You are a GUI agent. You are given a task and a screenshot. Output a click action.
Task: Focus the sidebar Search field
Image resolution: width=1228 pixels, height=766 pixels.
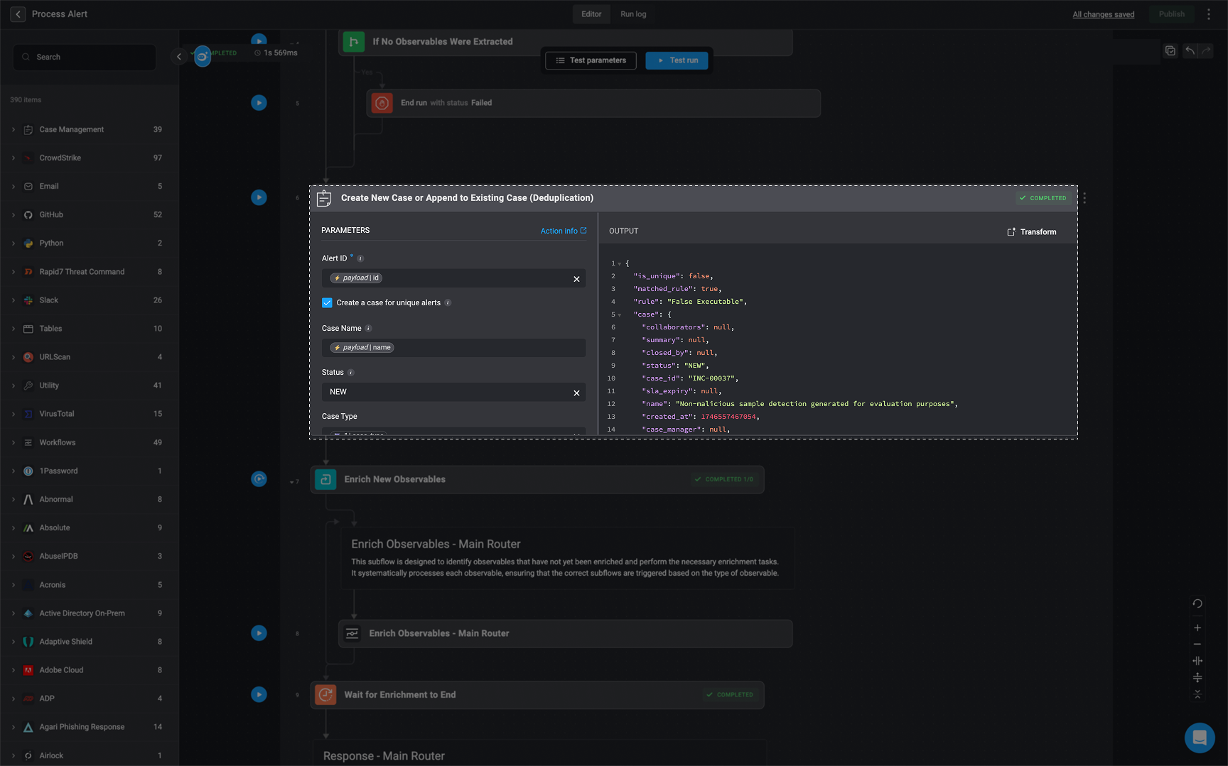85,57
